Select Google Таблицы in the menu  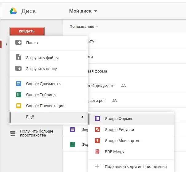[x=49, y=95]
